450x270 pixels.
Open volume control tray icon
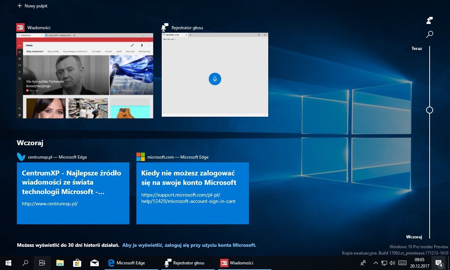393,263
